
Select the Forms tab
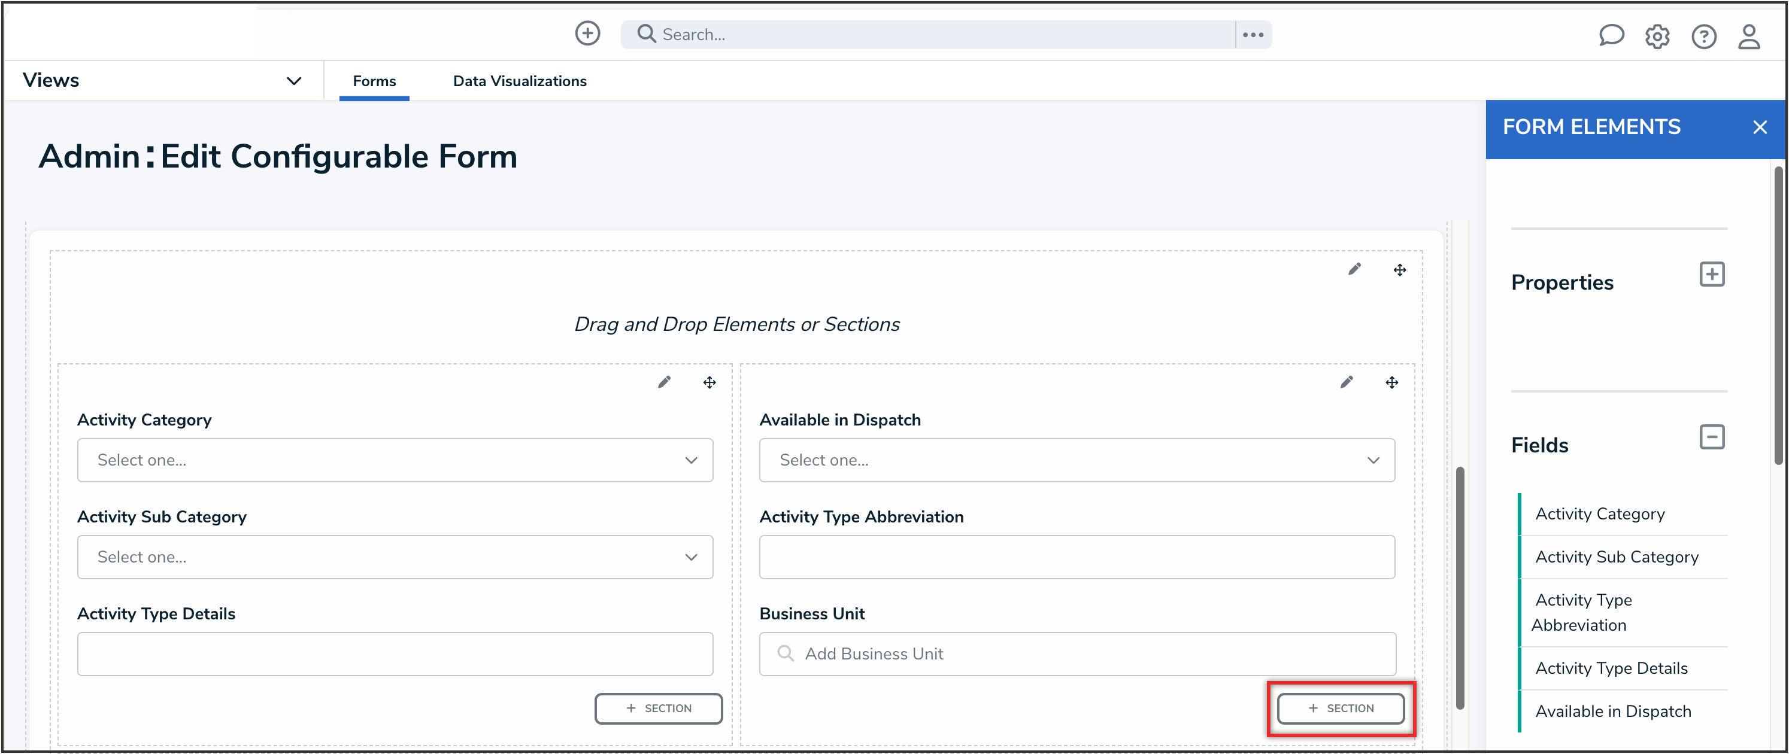click(x=374, y=81)
